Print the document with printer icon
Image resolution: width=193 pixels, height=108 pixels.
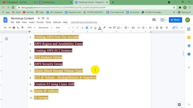point(14,28)
